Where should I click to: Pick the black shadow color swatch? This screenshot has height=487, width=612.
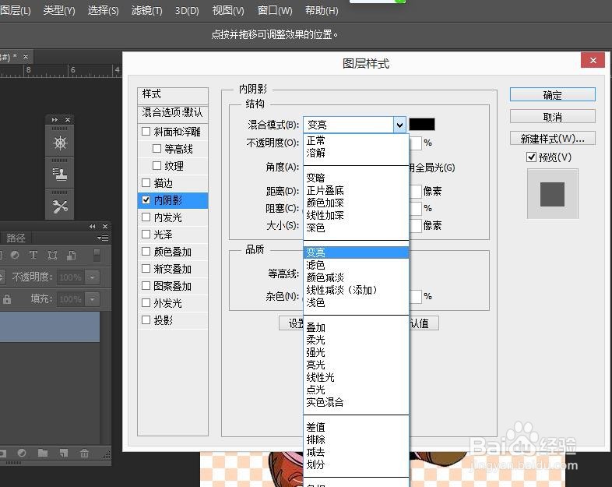tap(422, 125)
